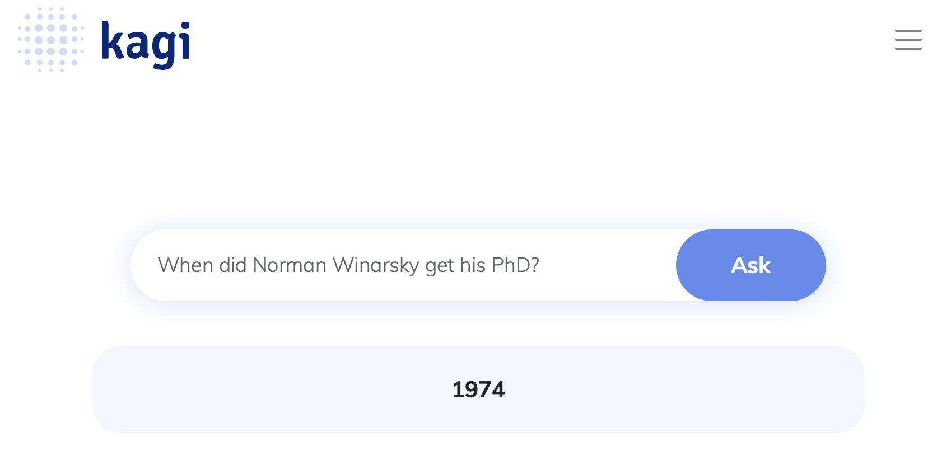Open the hamburger menu icon

pyautogui.click(x=908, y=40)
